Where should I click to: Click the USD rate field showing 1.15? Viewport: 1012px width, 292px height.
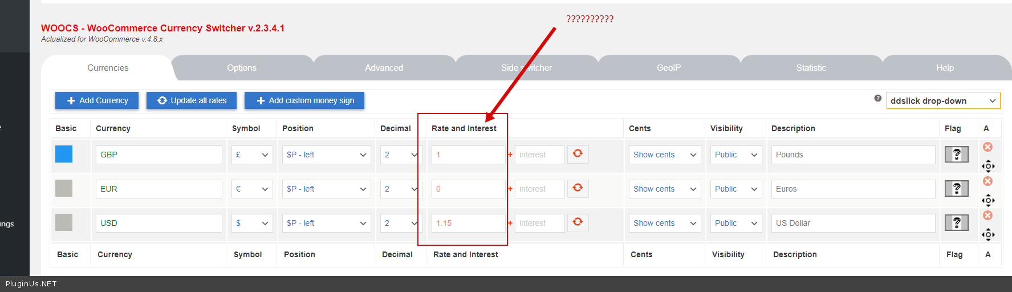[x=468, y=223]
